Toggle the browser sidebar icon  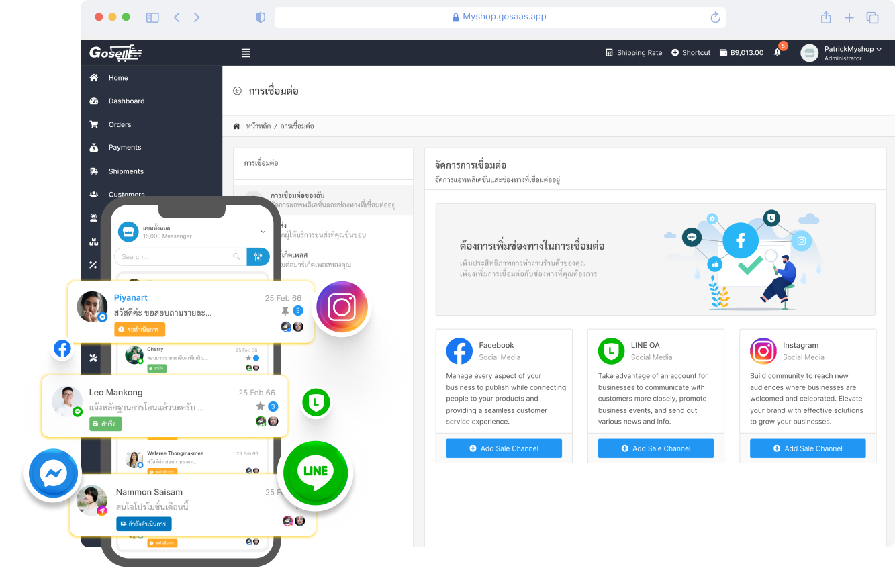click(x=152, y=18)
